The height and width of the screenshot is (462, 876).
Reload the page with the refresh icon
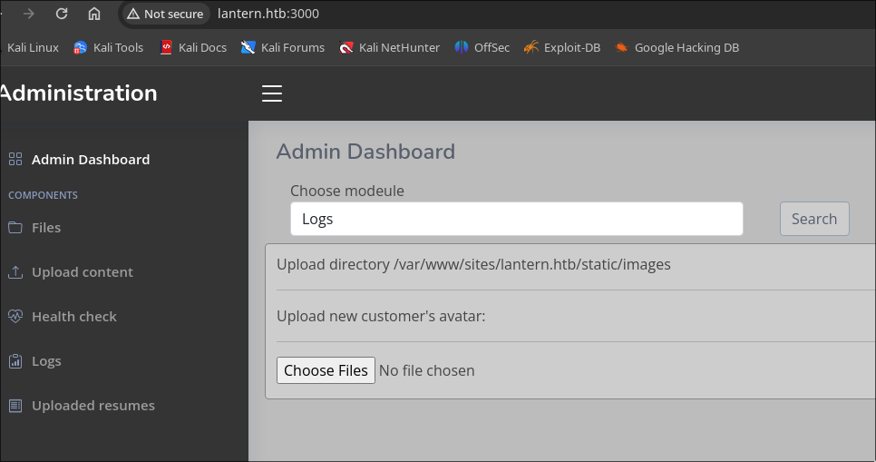pos(62,14)
